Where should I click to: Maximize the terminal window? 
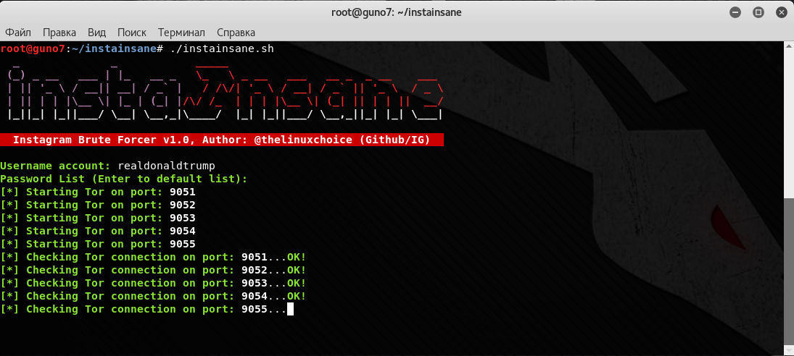758,12
